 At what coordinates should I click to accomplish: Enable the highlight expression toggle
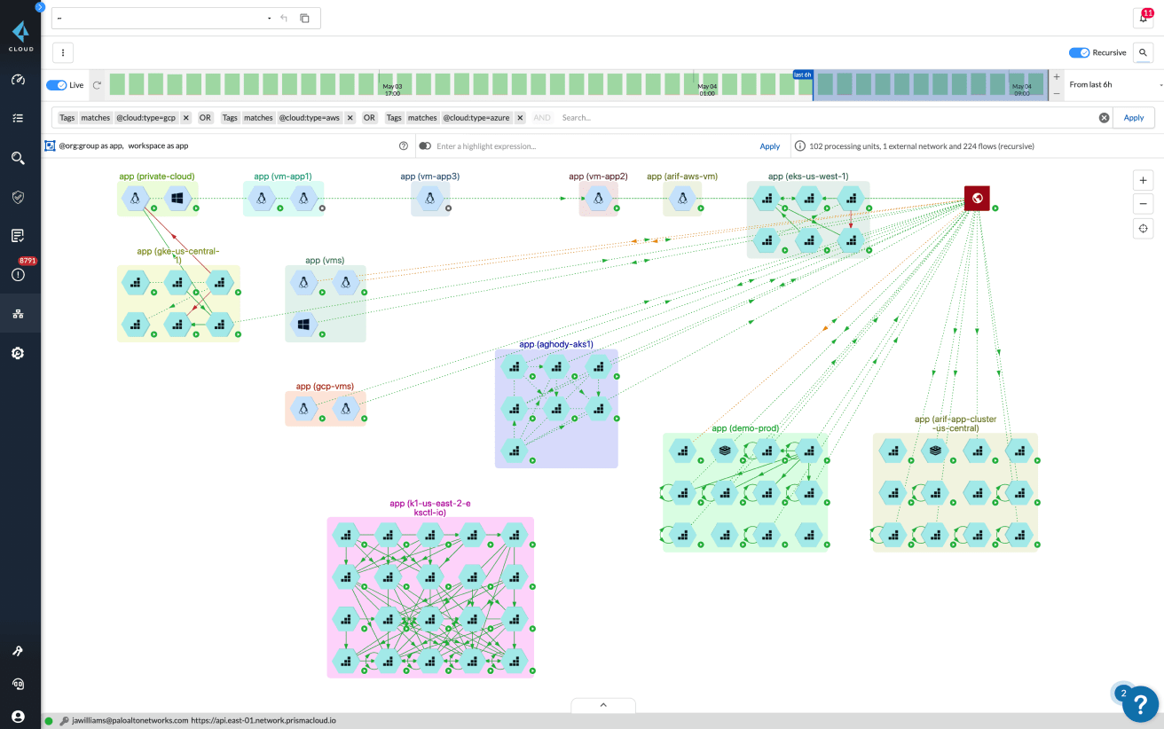(x=424, y=145)
